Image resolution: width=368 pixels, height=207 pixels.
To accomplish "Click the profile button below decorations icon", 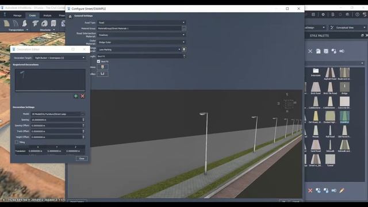I will 102,74.
